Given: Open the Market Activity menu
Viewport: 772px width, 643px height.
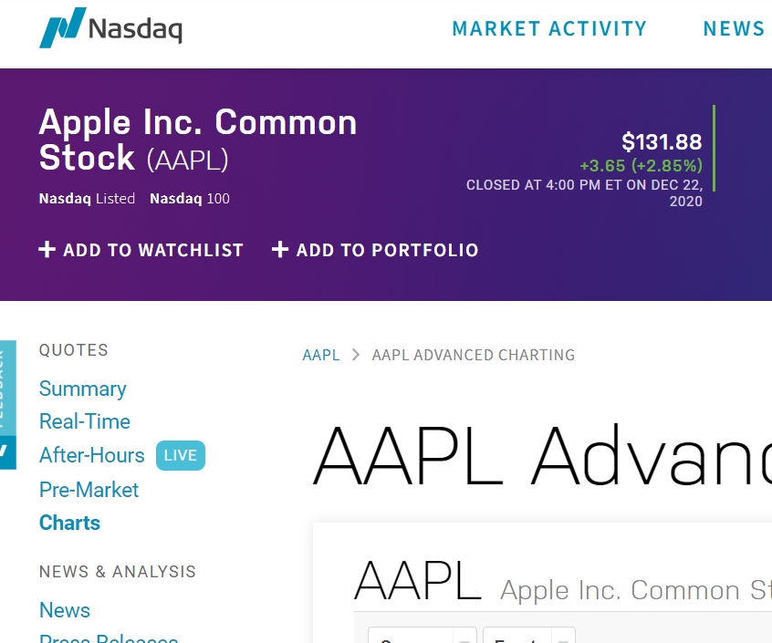Looking at the screenshot, I should pos(549,28).
